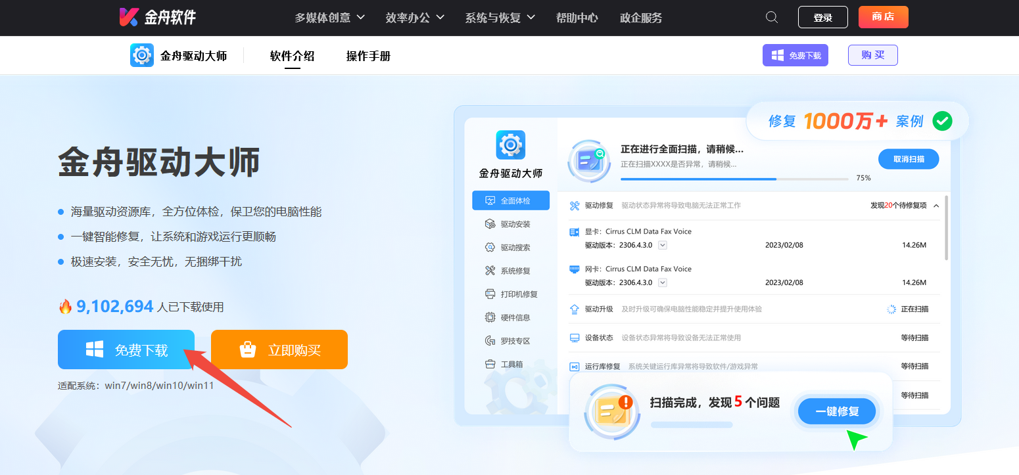Click the 显卡 device icon

click(x=574, y=232)
